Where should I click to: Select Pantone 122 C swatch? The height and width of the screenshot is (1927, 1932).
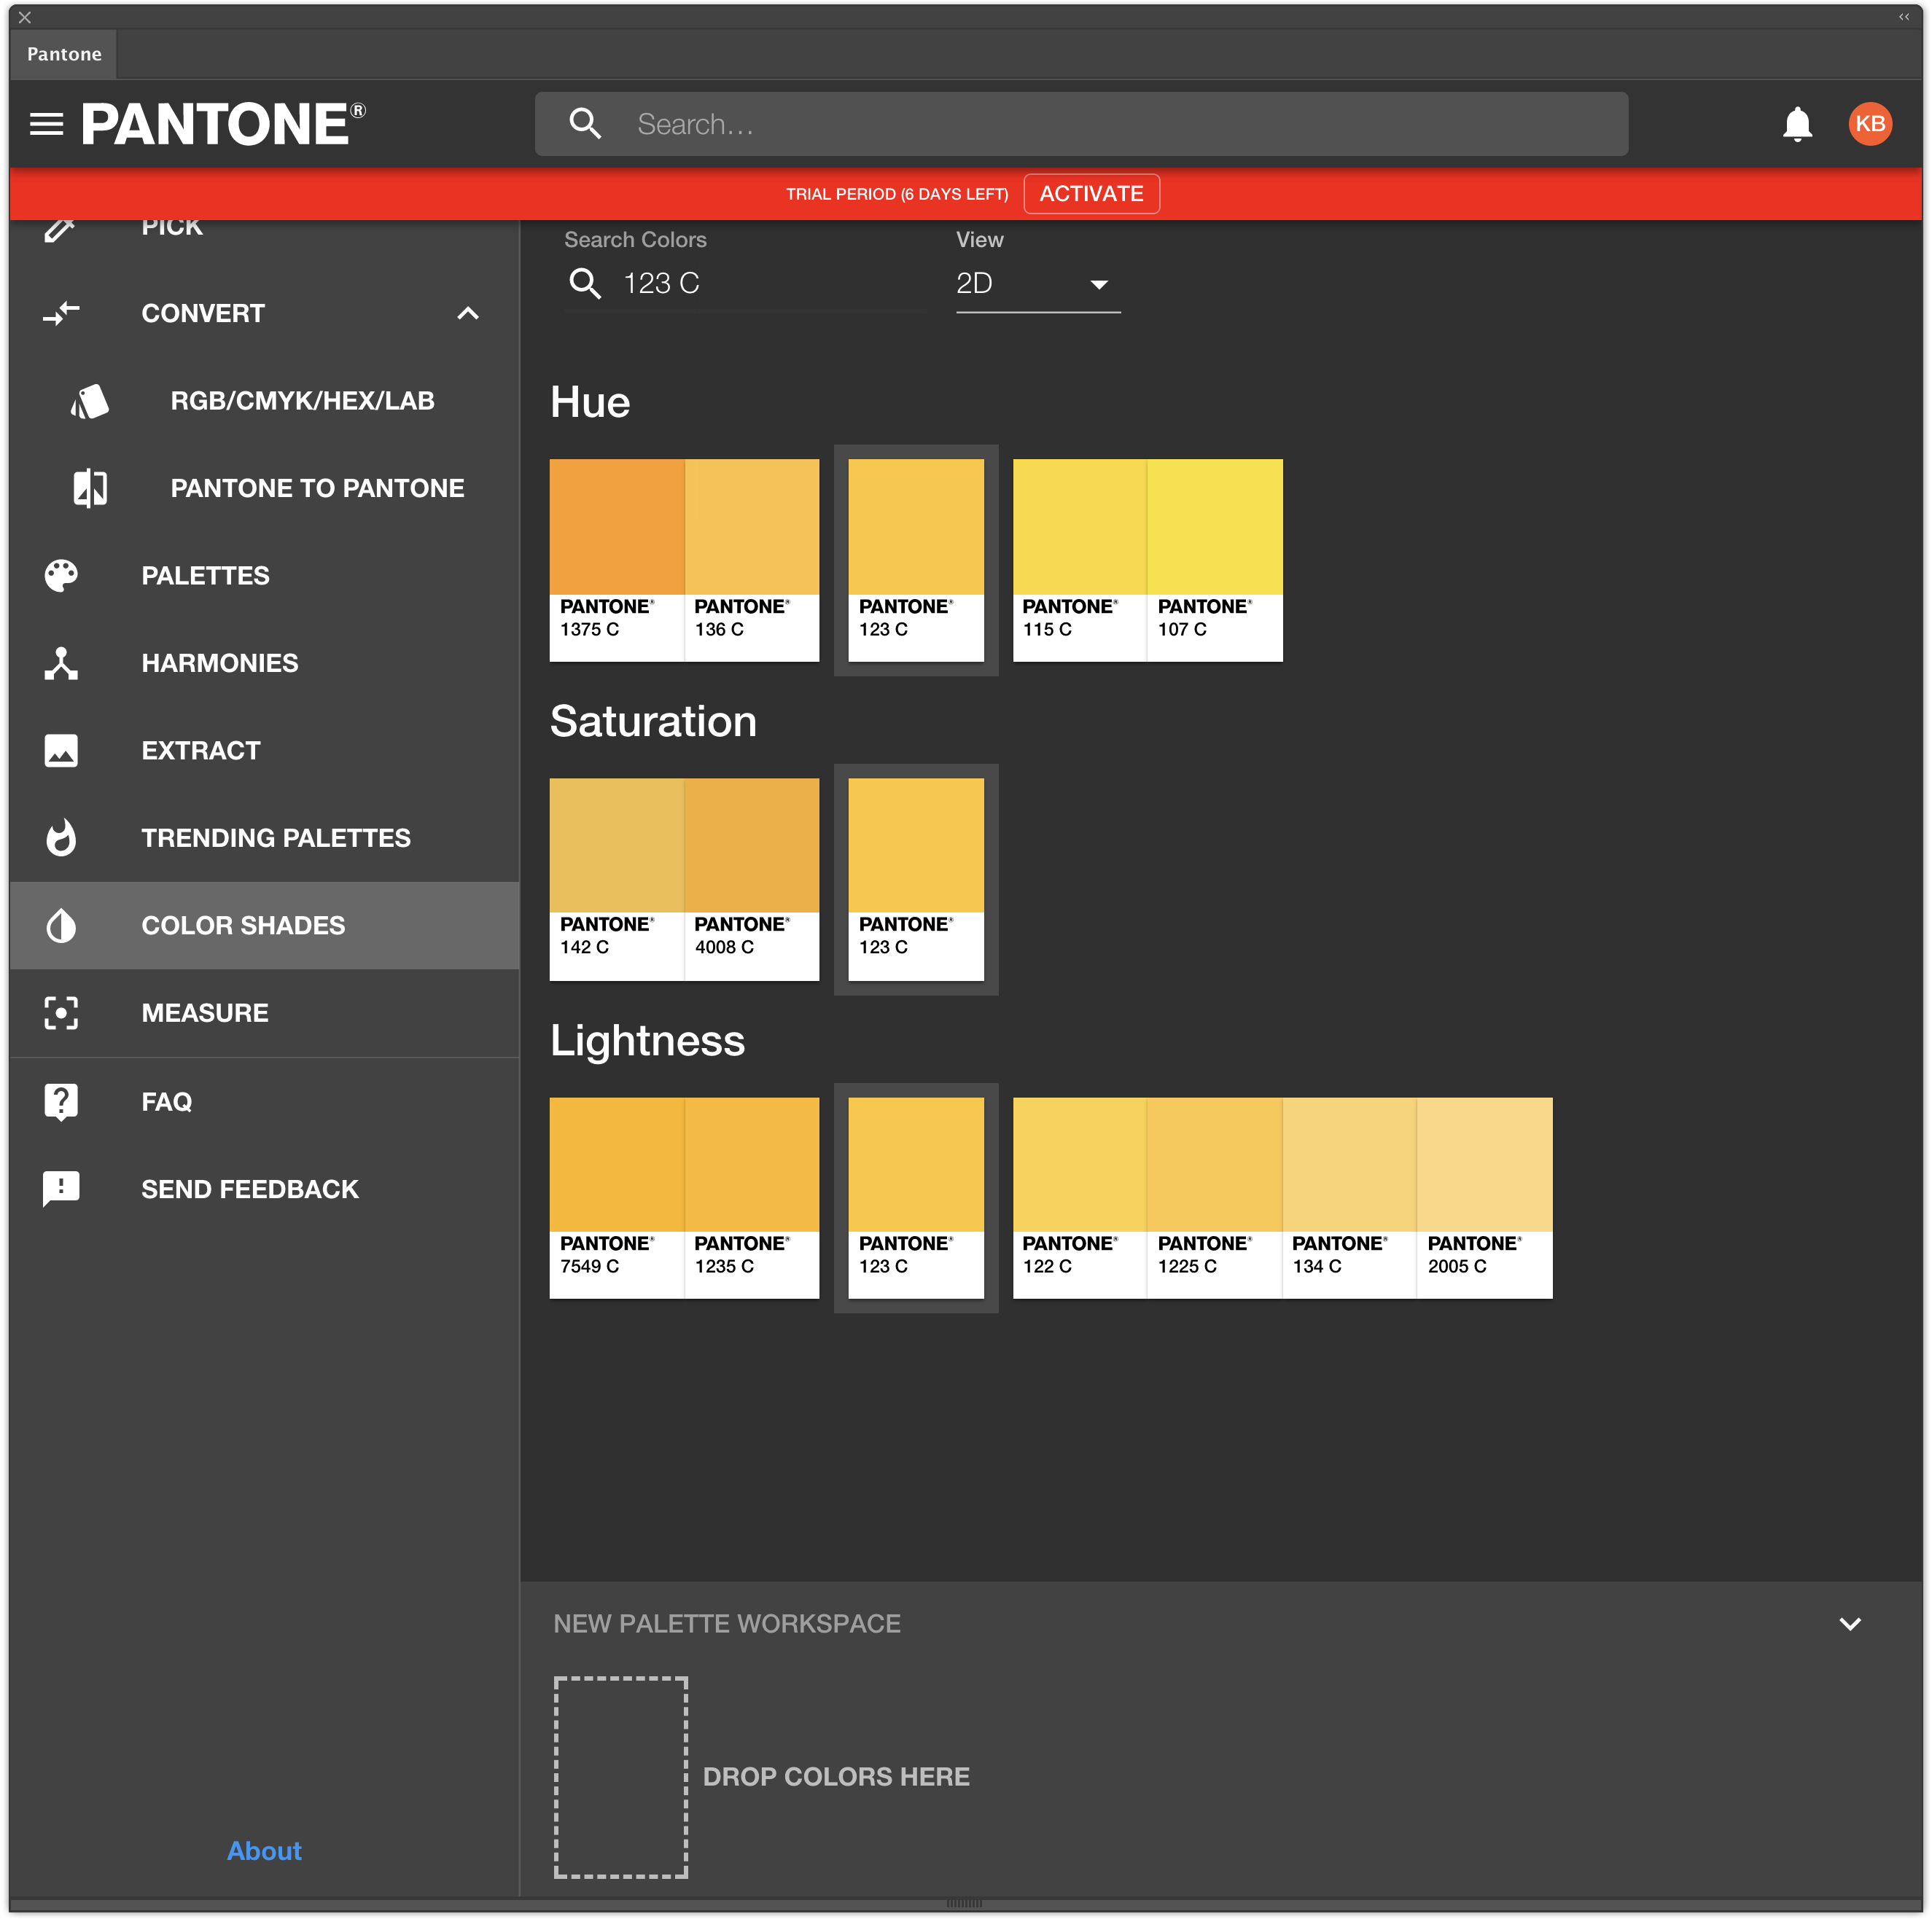pos(1079,1198)
